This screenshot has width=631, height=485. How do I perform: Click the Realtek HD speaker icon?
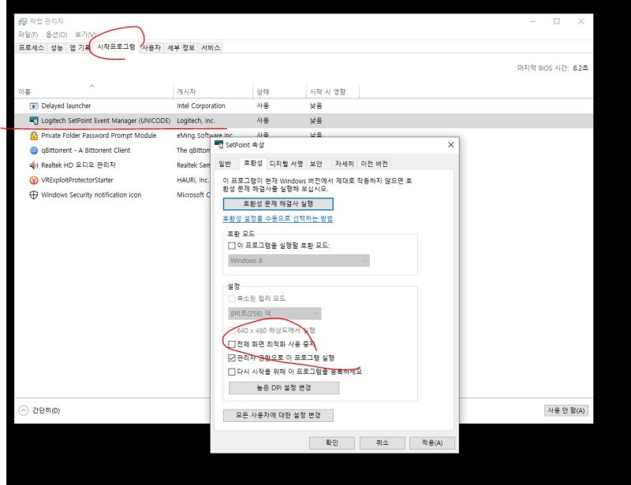(x=34, y=165)
